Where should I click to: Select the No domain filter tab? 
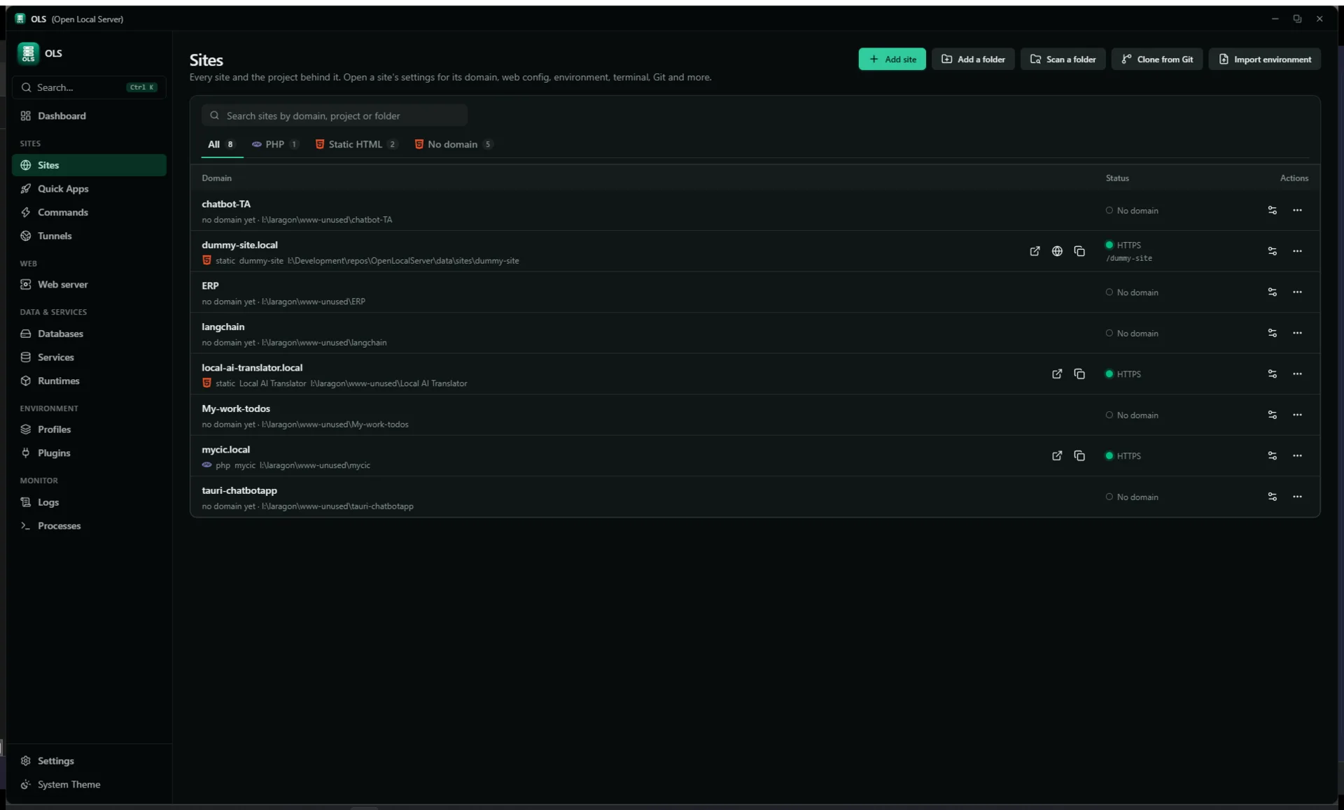[x=454, y=145]
